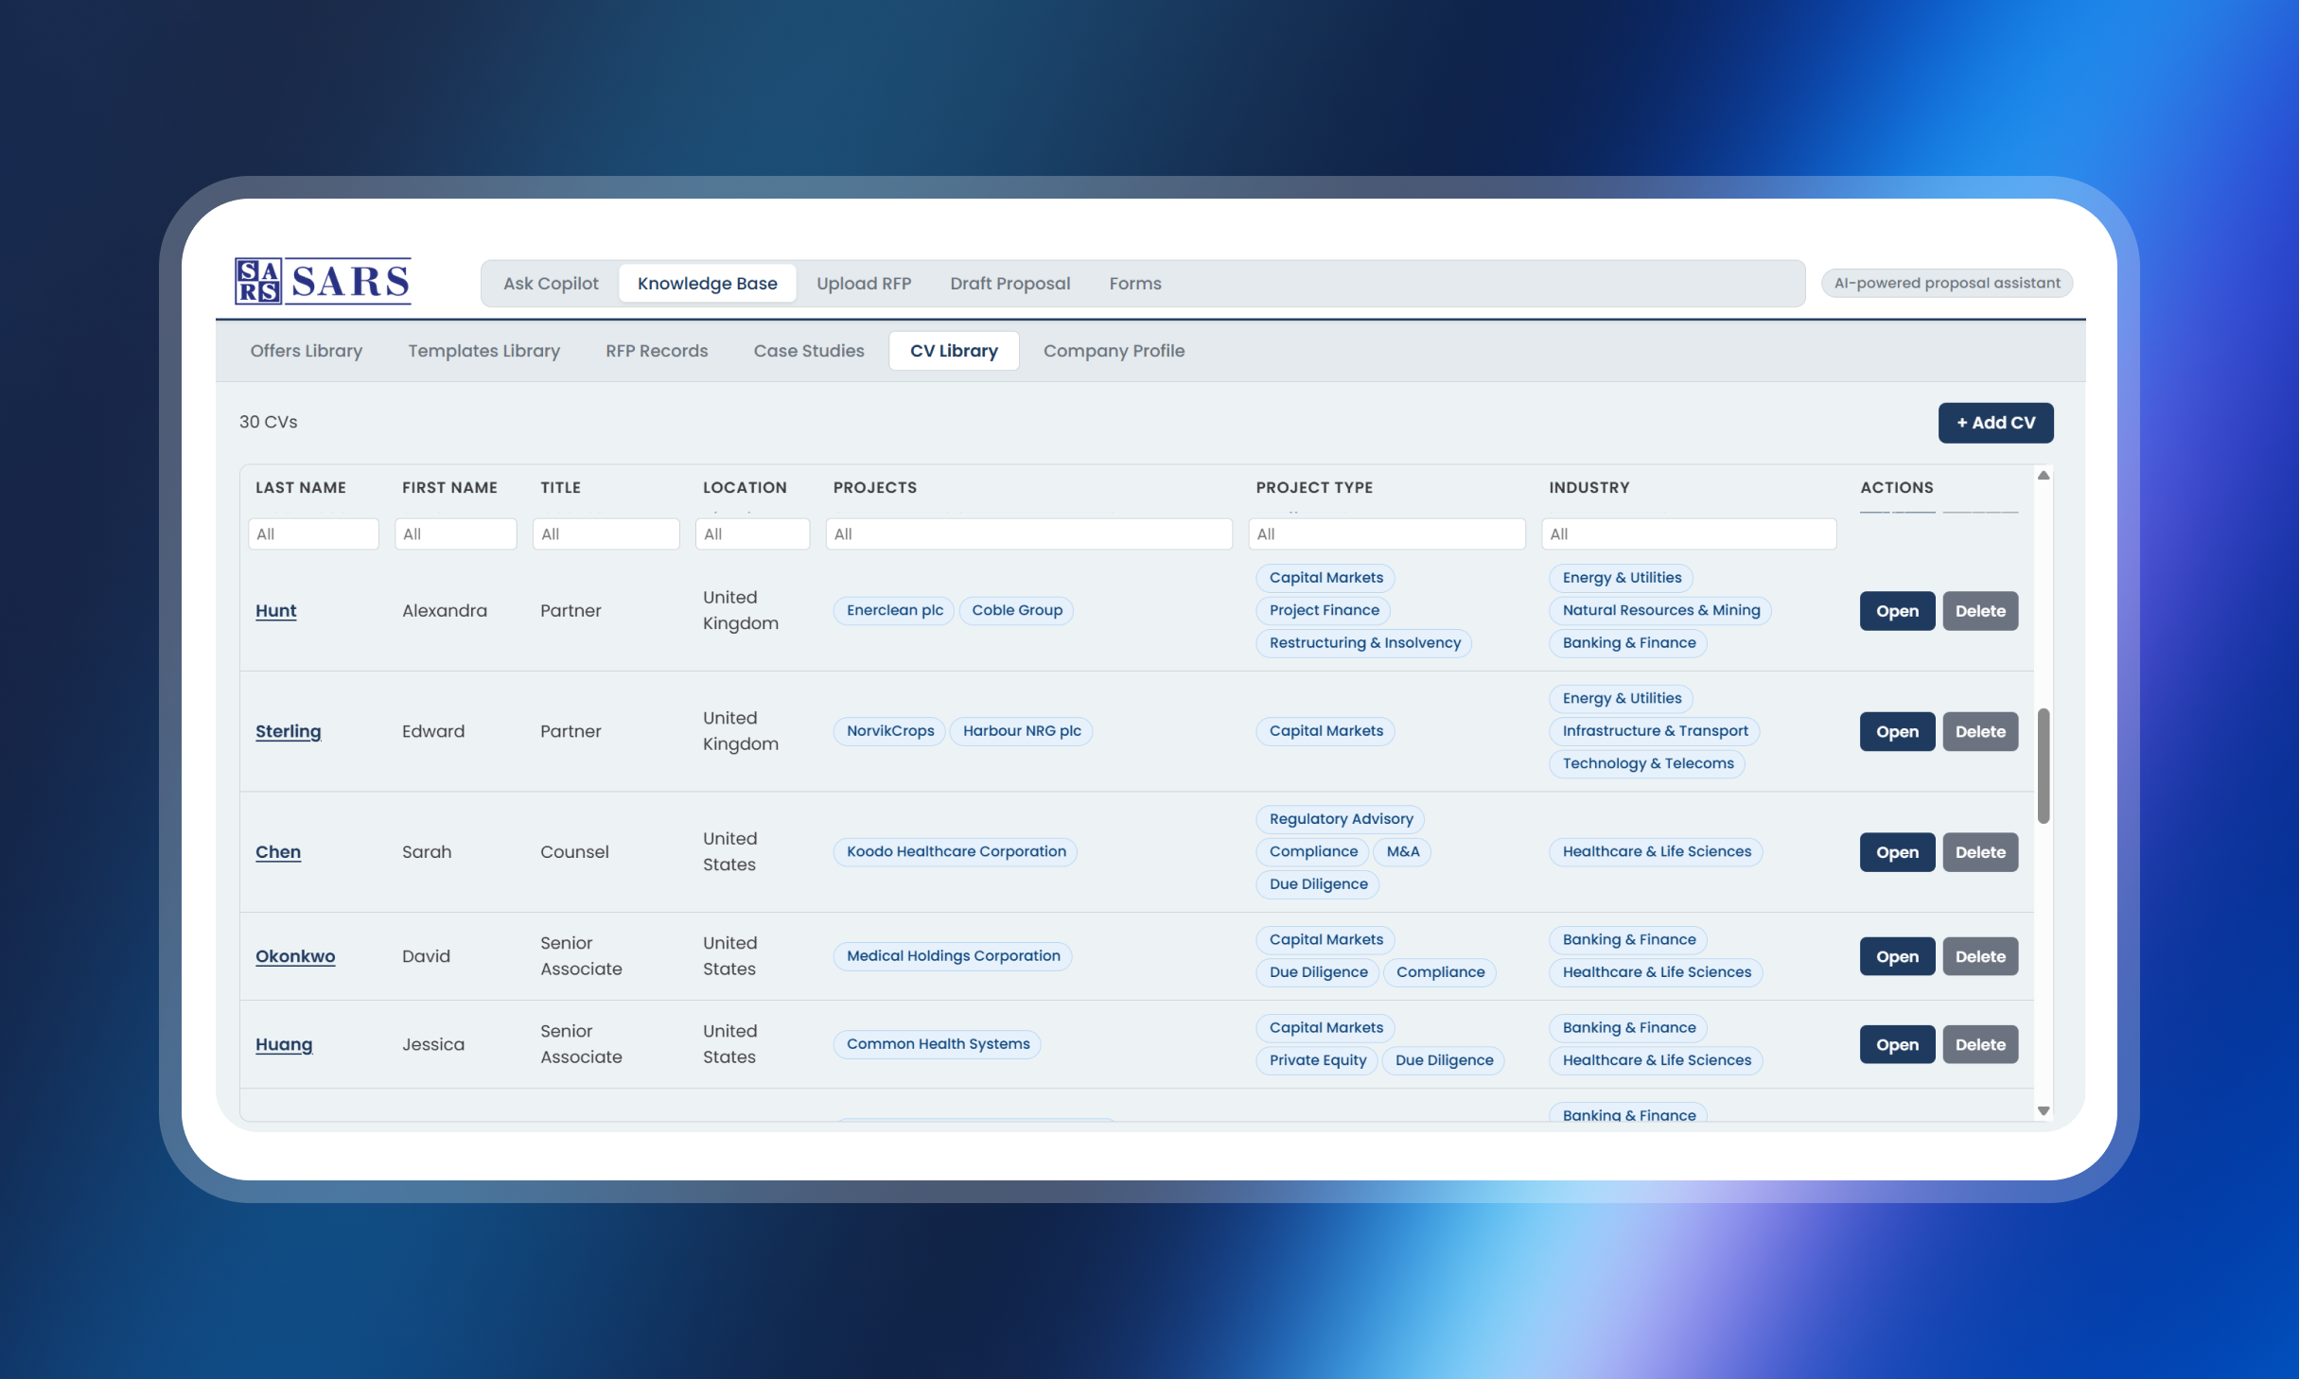The image size is (2299, 1379).
Task: Click the Location filter field
Action: click(752, 534)
